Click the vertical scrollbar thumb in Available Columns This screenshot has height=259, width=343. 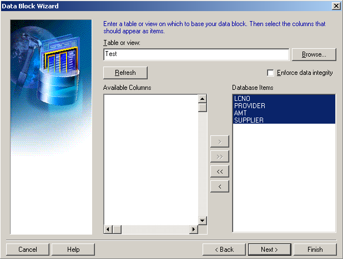(203, 107)
